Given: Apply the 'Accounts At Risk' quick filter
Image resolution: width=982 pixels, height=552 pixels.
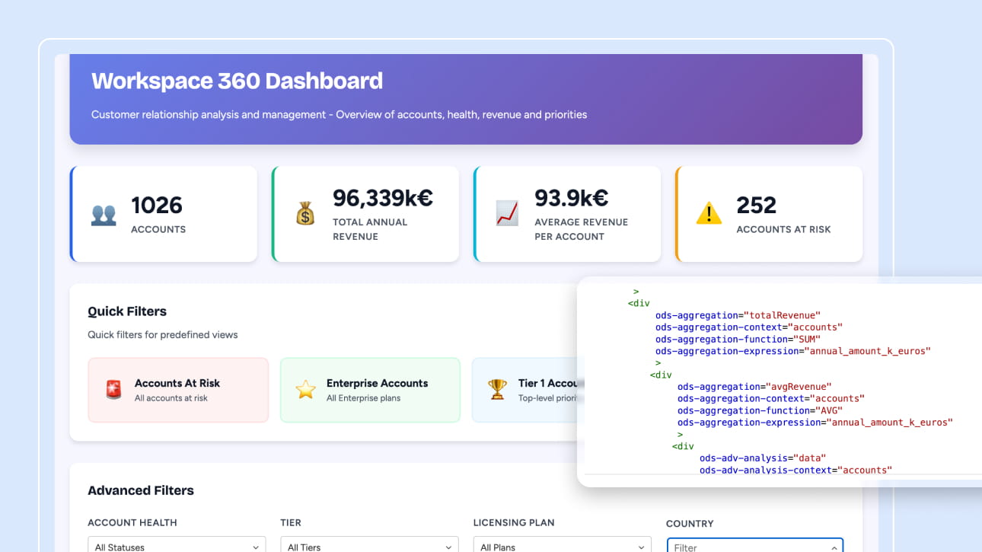Looking at the screenshot, I should (x=177, y=390).
